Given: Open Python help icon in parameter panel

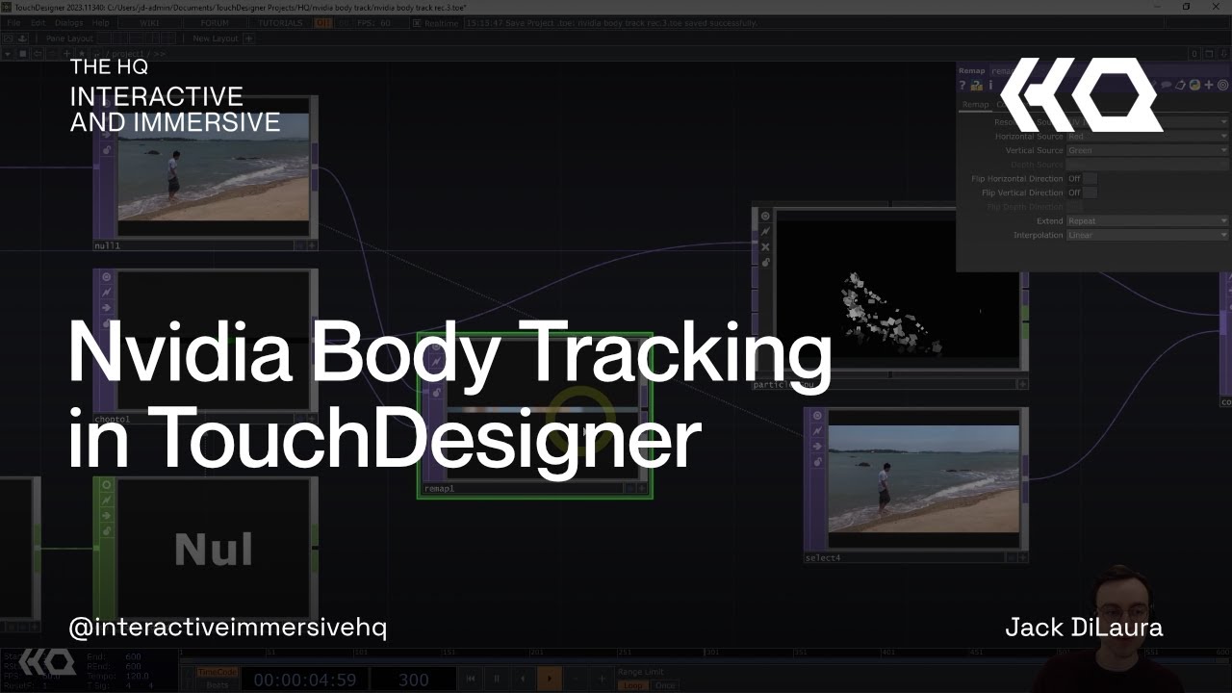Looking at the screenshot, I should [x=976, y=86].
